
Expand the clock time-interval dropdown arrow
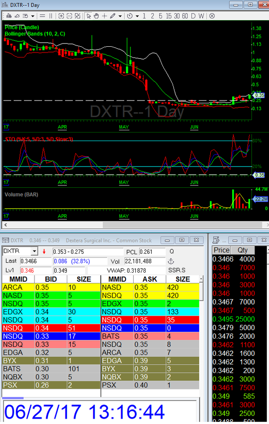click(137, 16)
